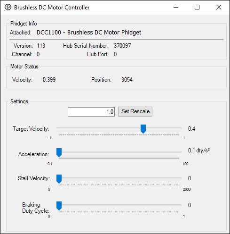Click the attached device name DCC1100
This screenshot has height=234, width=230.
pyautogui.click(x=49, y=33)
